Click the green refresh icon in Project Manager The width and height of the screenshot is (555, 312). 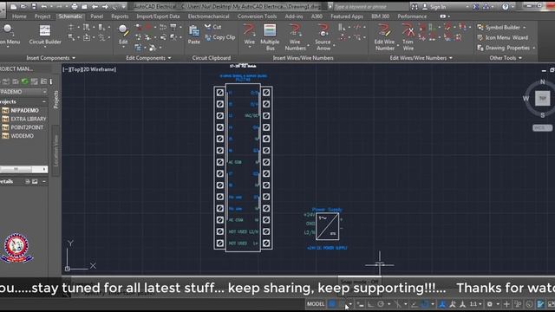24,81
